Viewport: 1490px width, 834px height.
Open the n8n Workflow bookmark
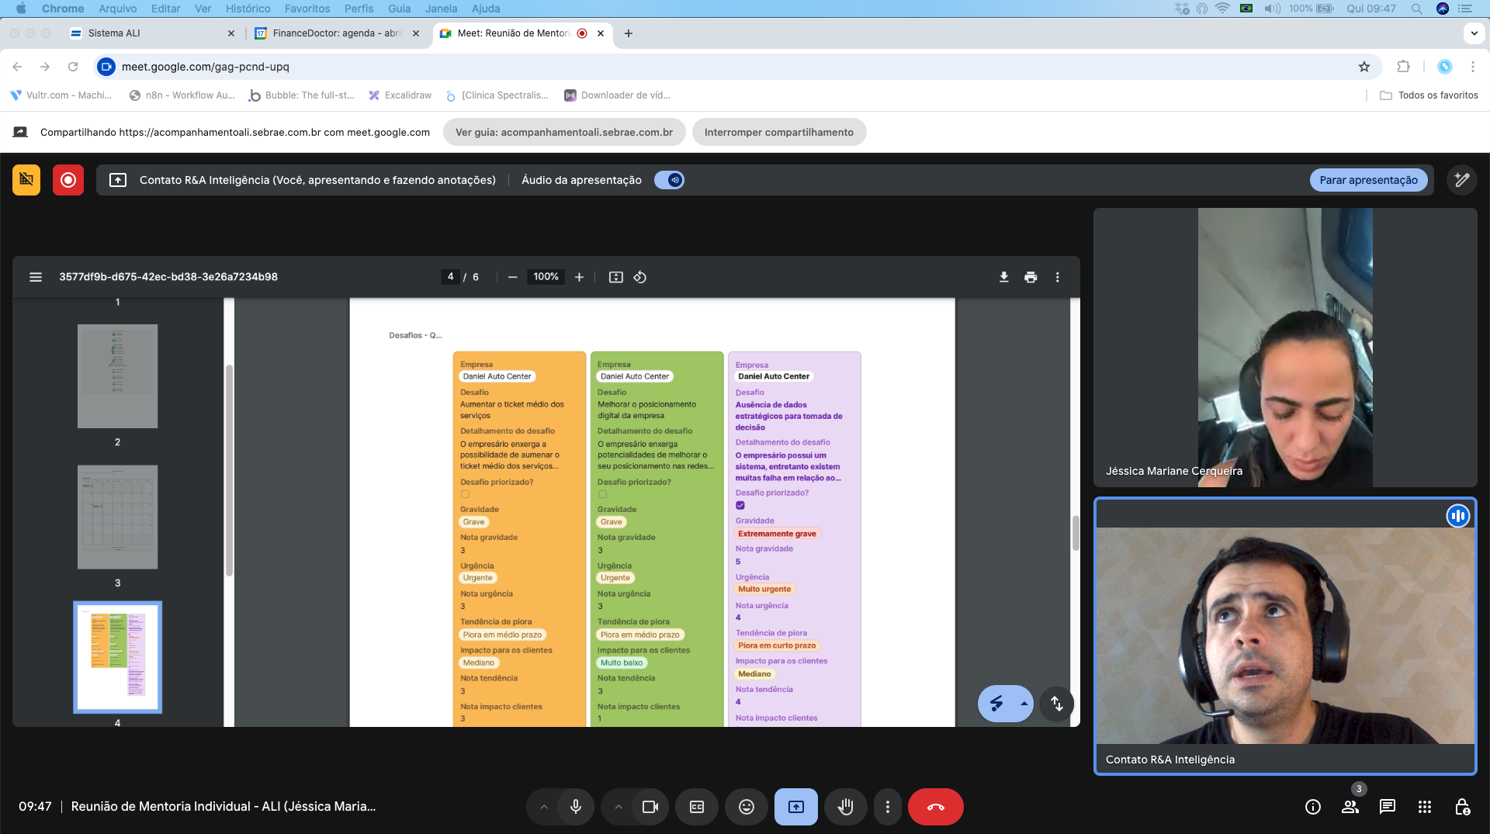point(182,95)
